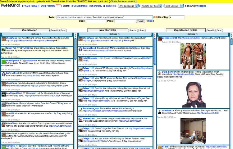Click persian4ever09 avatar icon
Viewport: 233px width, 149px height.
click(160, 39)
